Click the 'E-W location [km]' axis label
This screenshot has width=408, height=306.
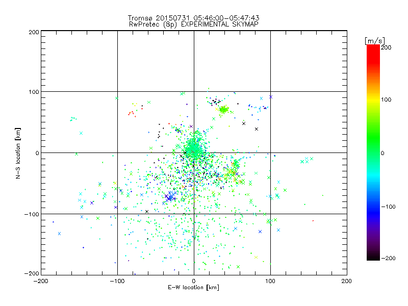194,287
